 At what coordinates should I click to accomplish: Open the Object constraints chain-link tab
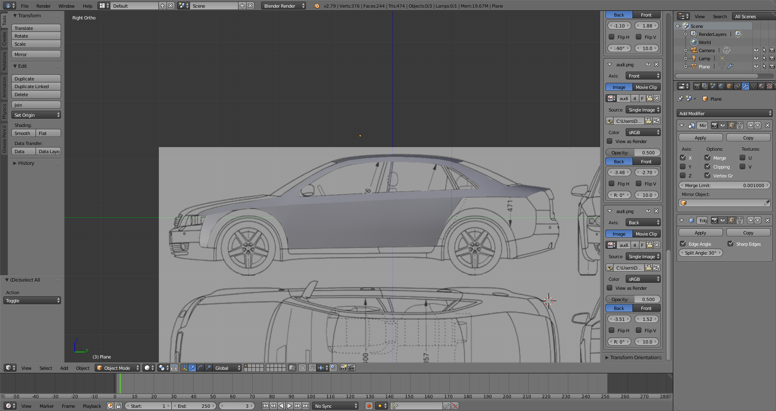pos(737,86)
